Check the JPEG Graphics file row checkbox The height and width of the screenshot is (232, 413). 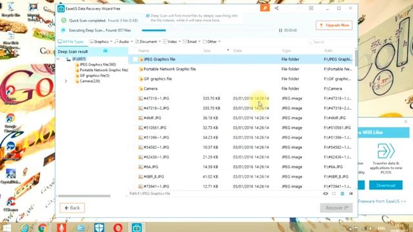(x=135, y=59)
